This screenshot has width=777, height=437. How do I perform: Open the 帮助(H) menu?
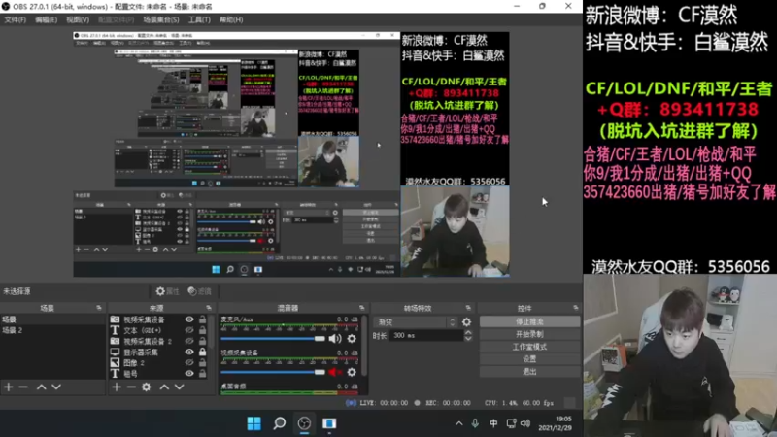tap(231, 19)
